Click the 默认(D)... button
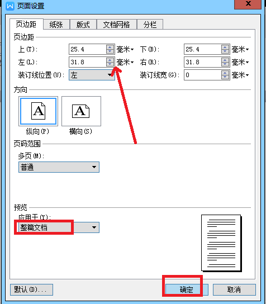 [31, 289]
